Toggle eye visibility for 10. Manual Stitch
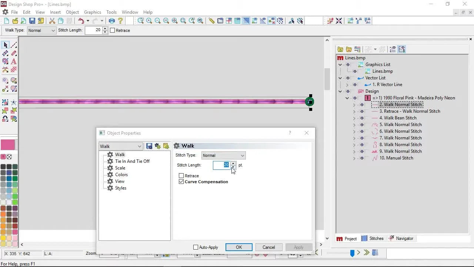The image size is (474, 267). tap(362, 158)
